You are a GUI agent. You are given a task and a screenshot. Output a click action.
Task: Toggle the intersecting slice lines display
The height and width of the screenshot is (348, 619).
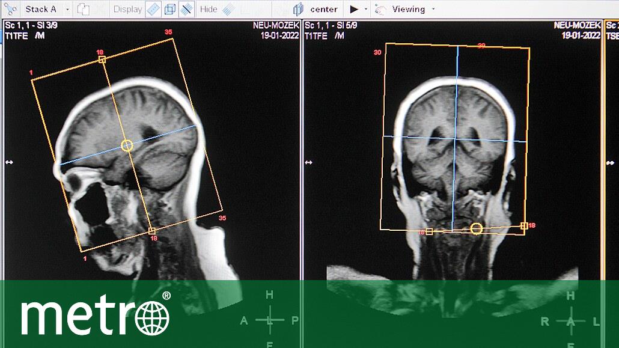pos(187,10)
